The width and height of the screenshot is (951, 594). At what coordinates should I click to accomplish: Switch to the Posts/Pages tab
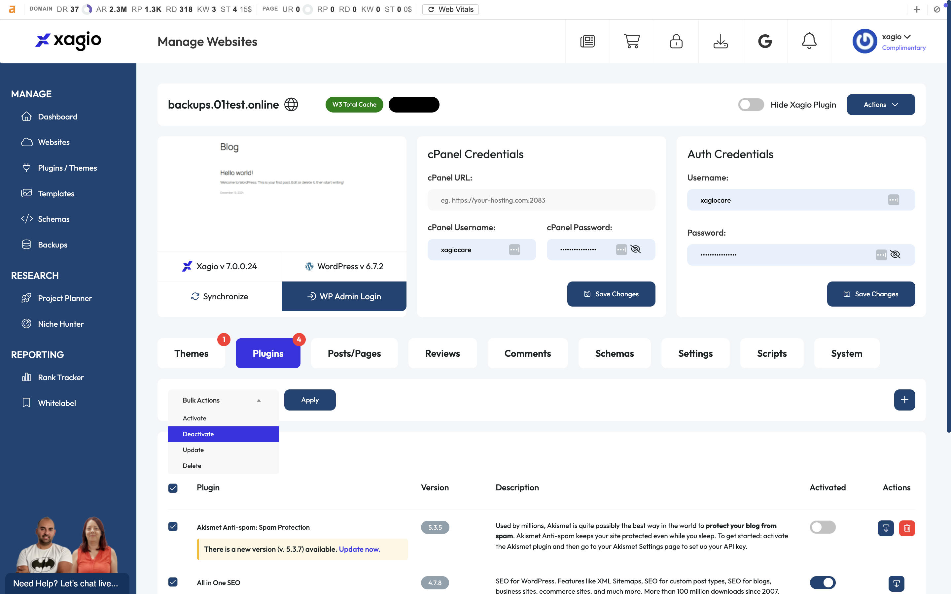[354, 353]
